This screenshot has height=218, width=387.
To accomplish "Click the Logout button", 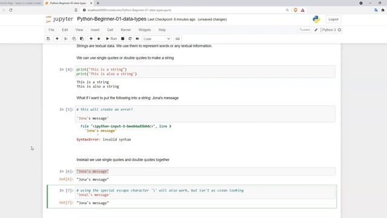I will point(333,19).
